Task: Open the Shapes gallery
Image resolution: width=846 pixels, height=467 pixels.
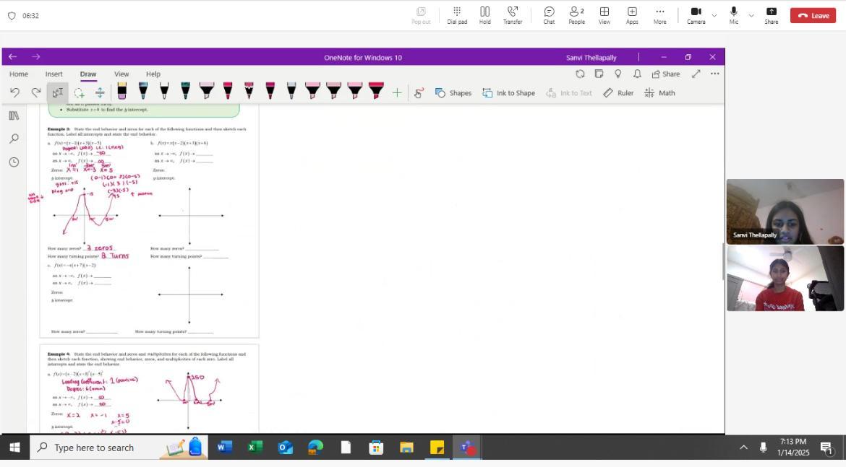Action: [453, 92]
